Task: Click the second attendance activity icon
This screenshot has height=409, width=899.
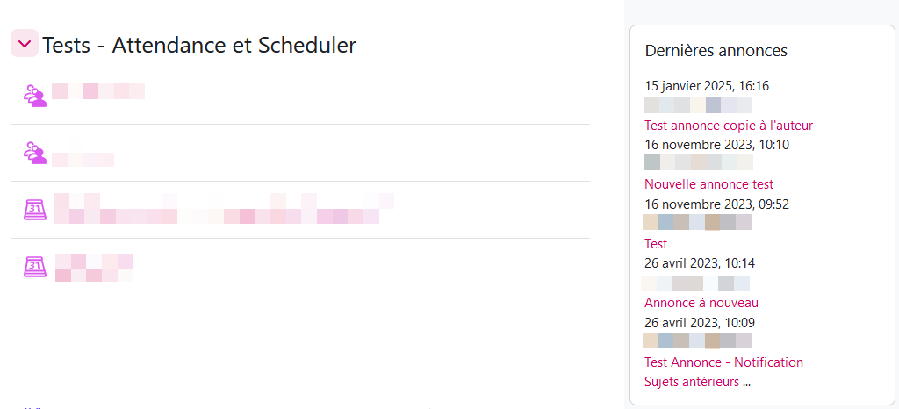Action: (x=34, y=153)
